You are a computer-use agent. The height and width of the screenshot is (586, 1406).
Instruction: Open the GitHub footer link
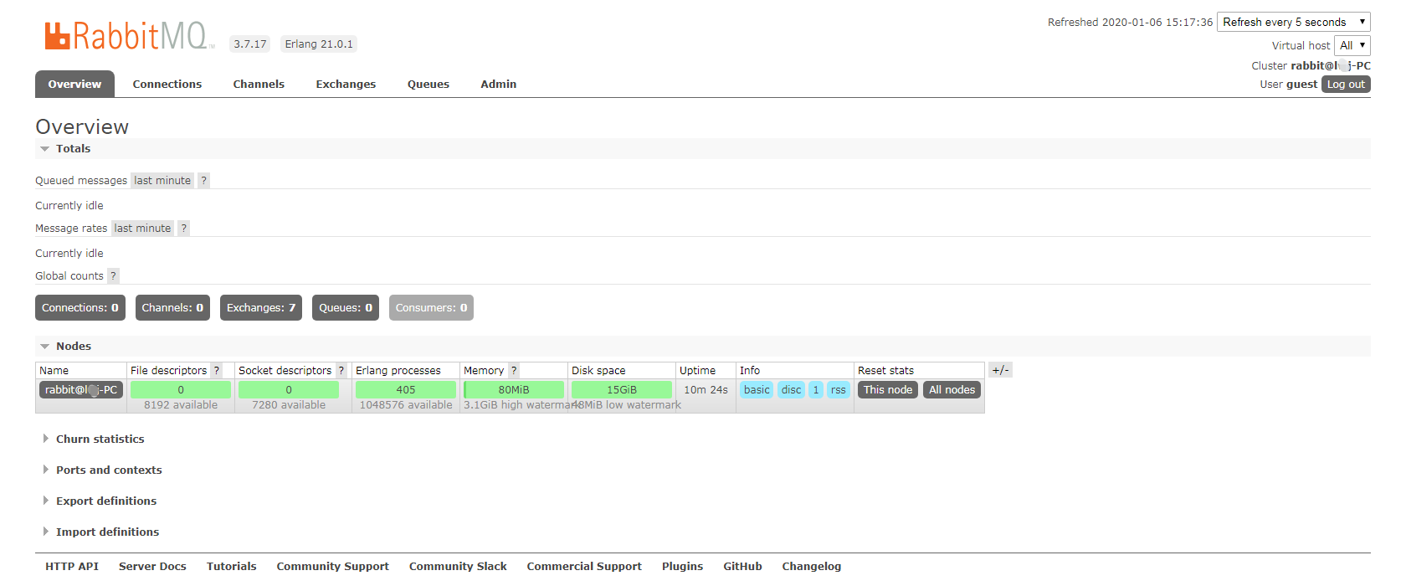click(x=743, y=566)
